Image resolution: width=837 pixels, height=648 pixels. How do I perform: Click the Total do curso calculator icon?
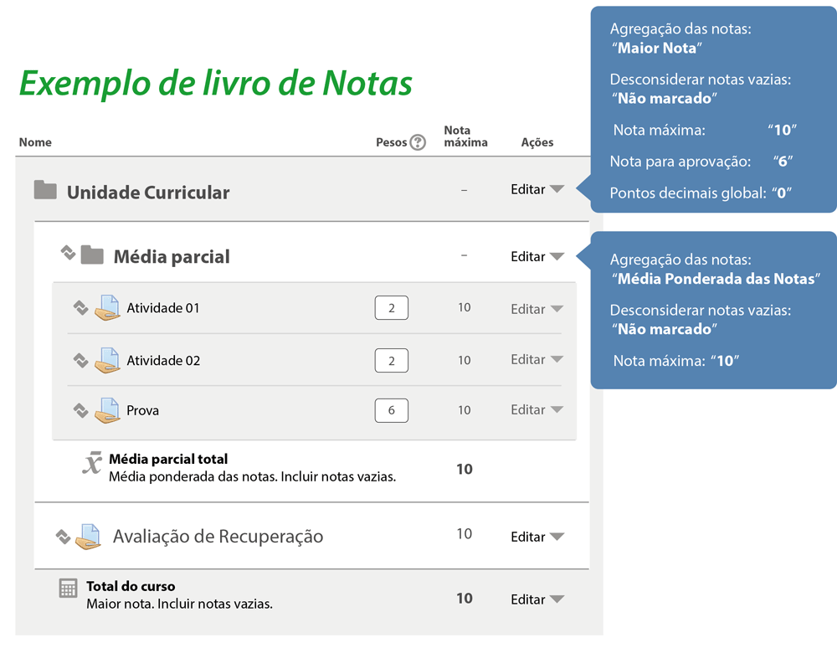[68, 589]
